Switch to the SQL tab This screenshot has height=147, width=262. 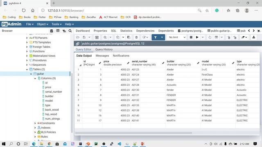[x=113, y=31]
